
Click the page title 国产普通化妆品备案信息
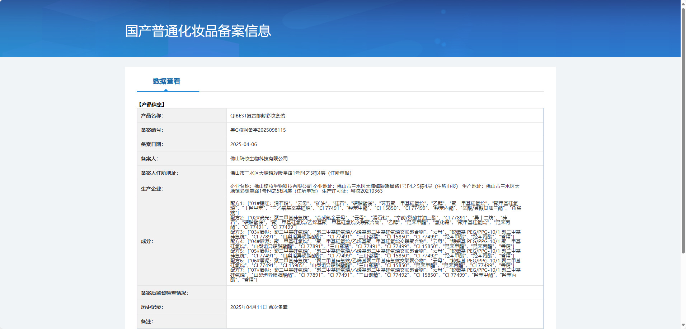pyautogui.click(x=198, y=31)
